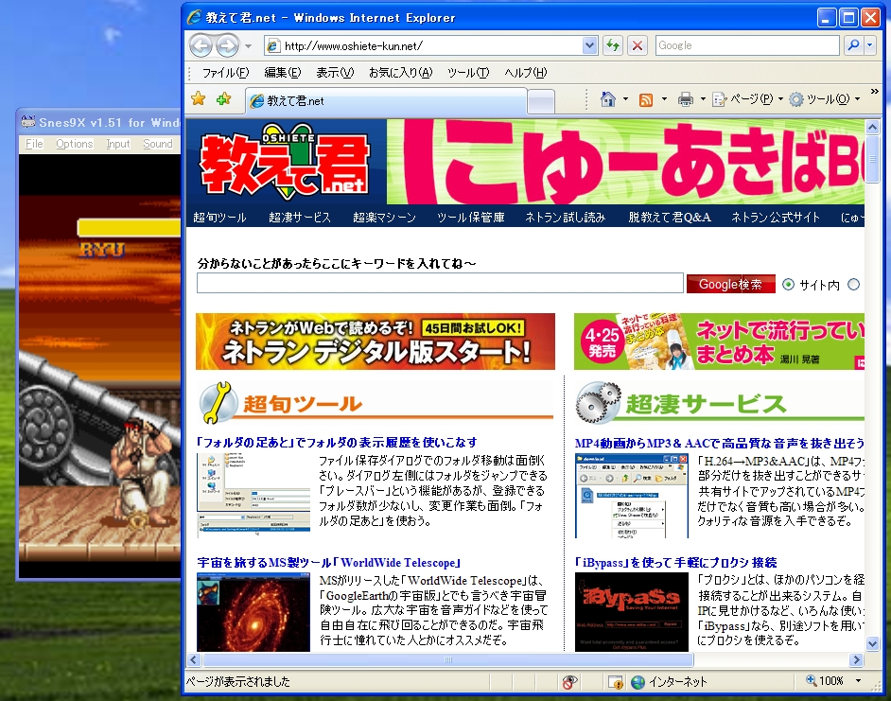Click the Google search box in toolbar
The height and width of the screenshot is (701, 891).
tap(746, 45)
